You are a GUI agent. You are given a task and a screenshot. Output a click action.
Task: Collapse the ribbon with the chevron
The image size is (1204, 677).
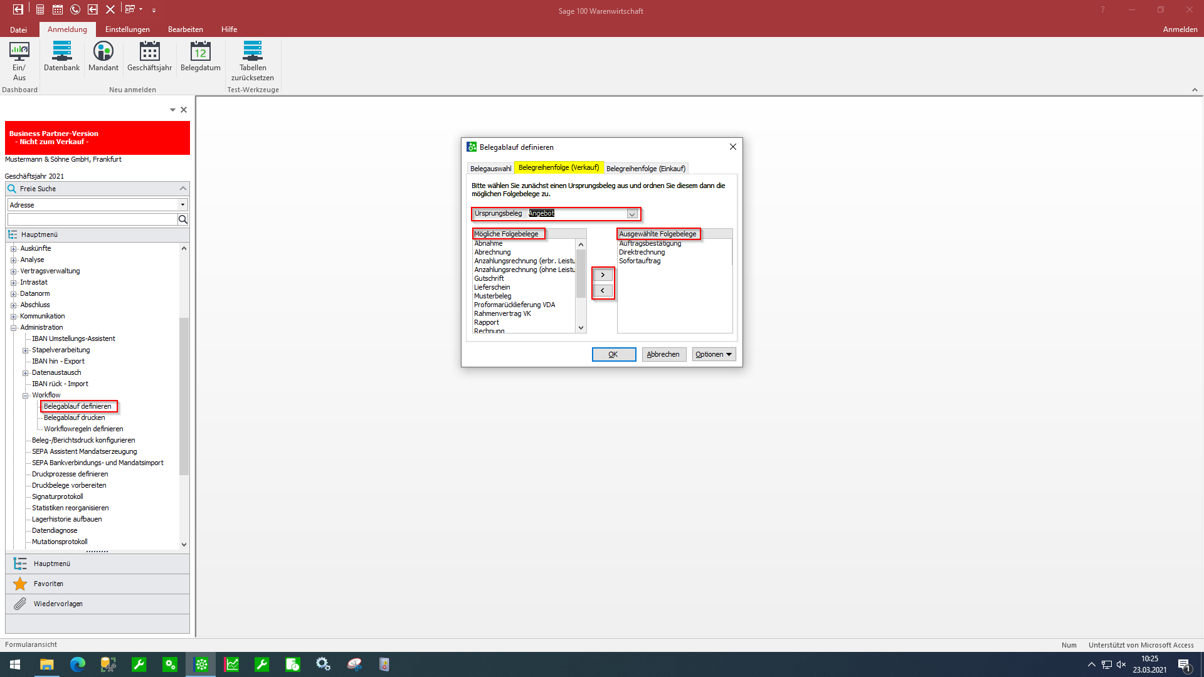click(1195, 90)
